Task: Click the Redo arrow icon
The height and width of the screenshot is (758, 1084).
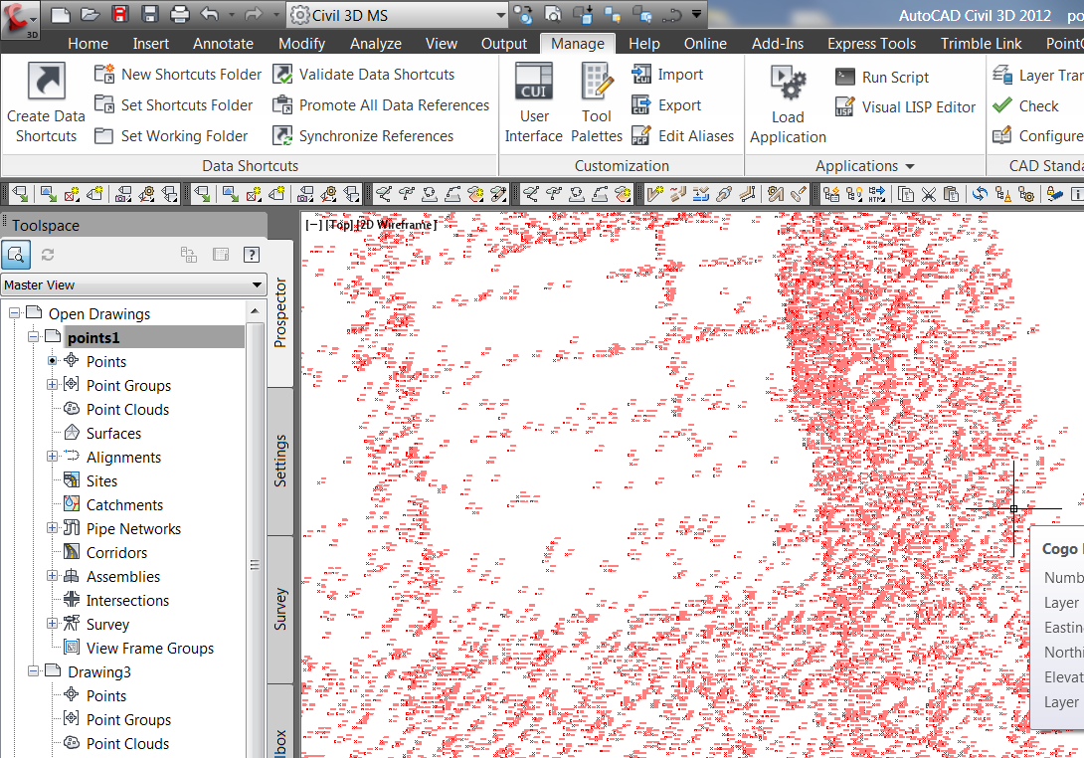Action: 253,15
